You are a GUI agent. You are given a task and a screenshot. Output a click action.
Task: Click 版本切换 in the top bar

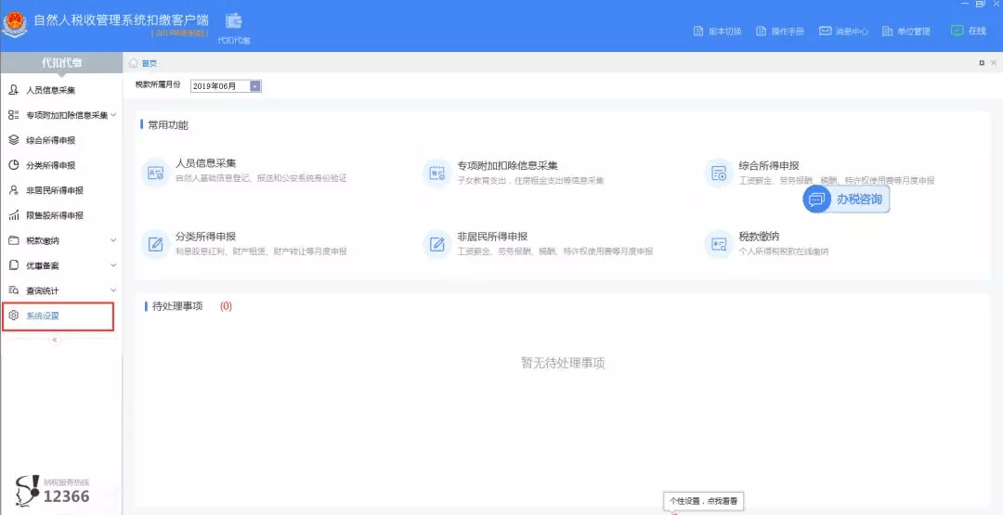[x=718, y=31]
